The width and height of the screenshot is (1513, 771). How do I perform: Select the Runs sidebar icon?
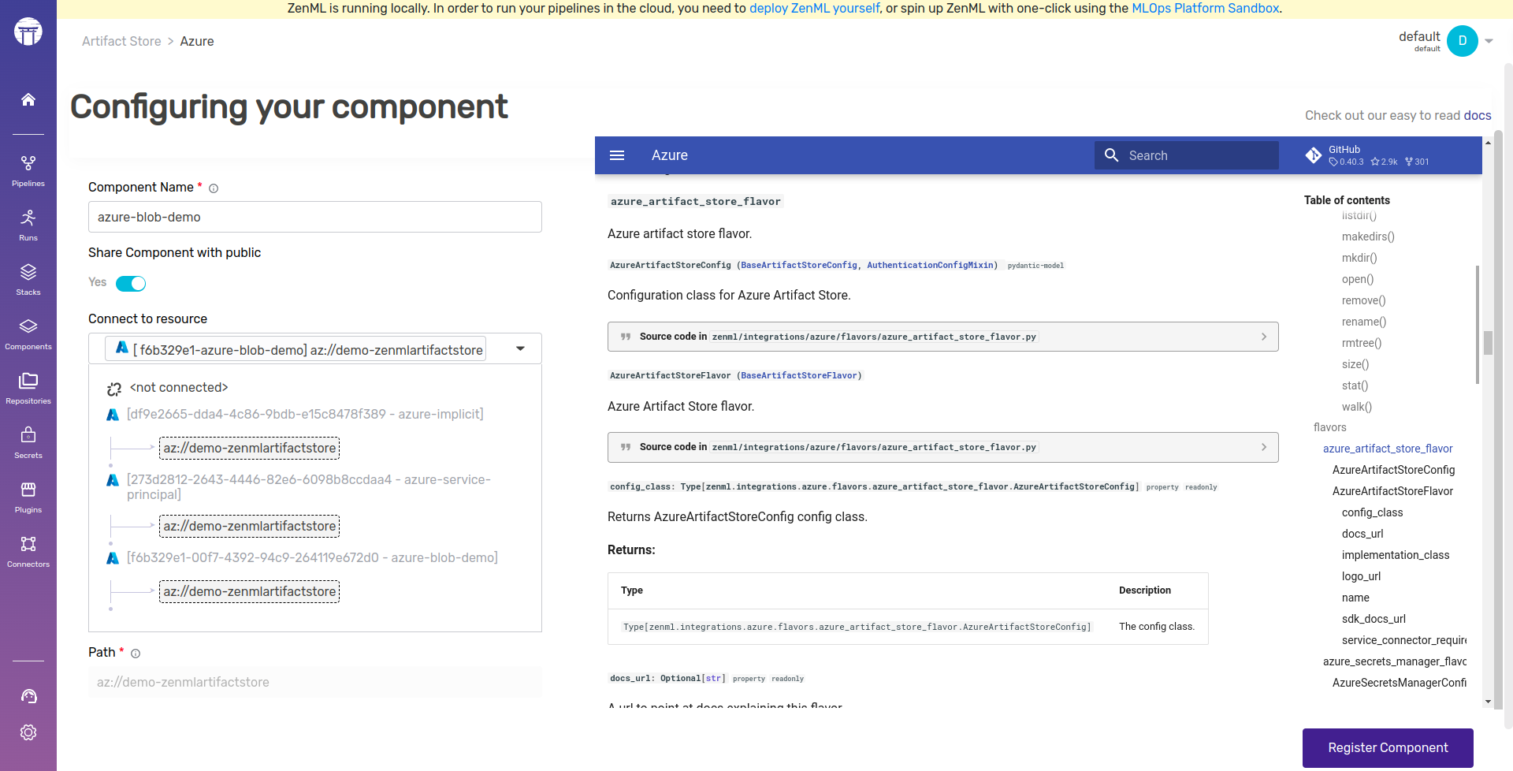point(28,224)
